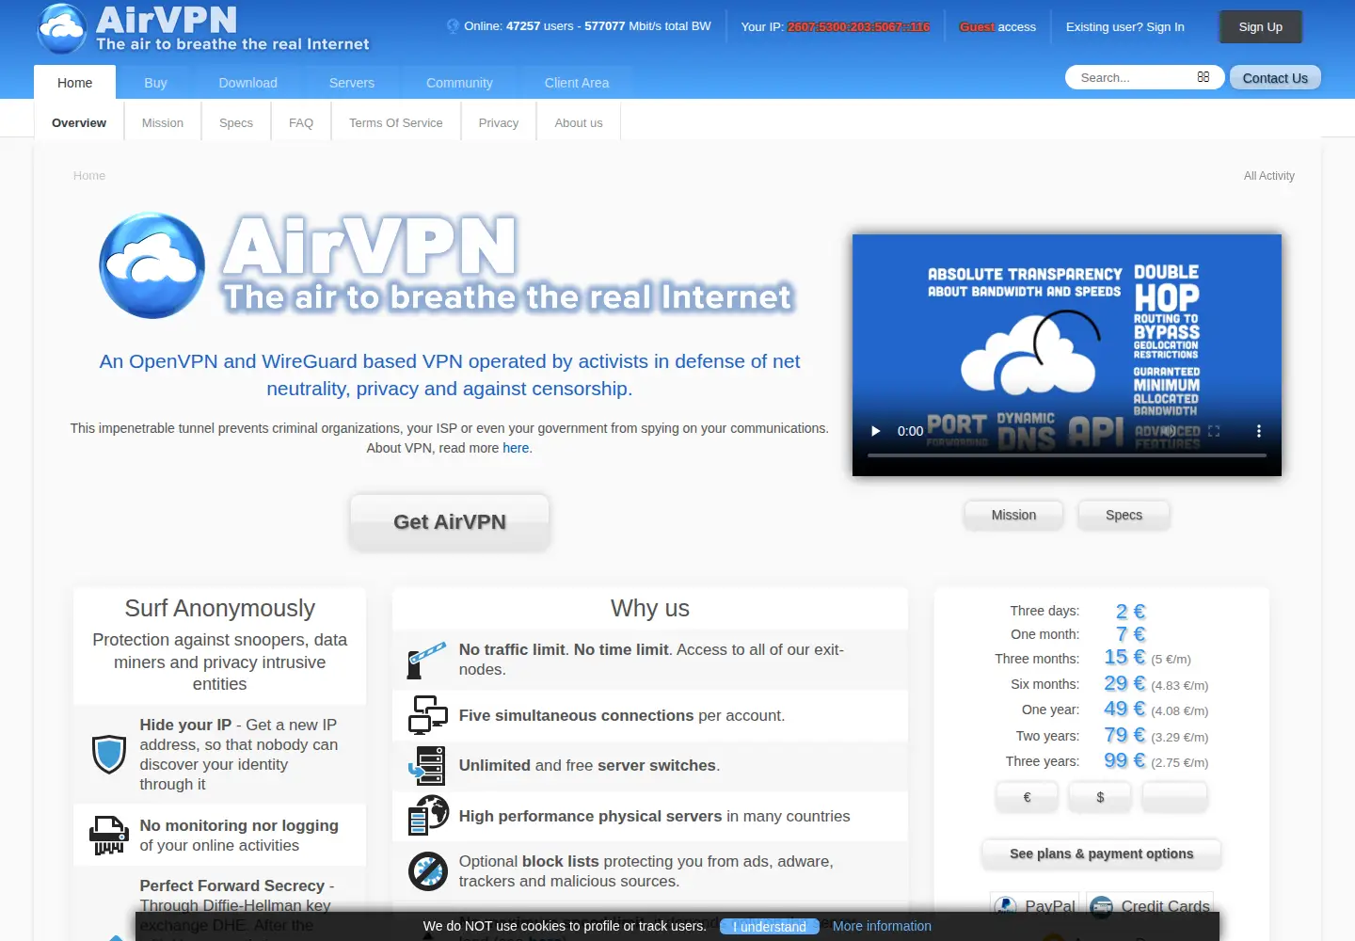Click Existing user? Sign In link
Image resolution: width=1355 pixels, height=941 pixels.
click(x=1125, y=26)
